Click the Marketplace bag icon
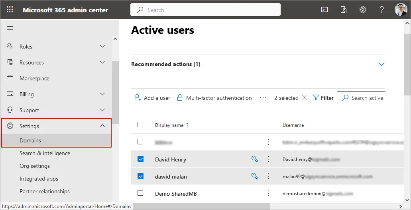411x210 pixels. (10, 78)
